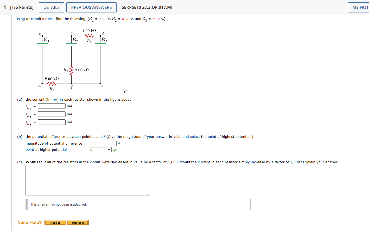
Task: Click the green checkmark beside the dropdown
Action: click(x=114, y=150)
